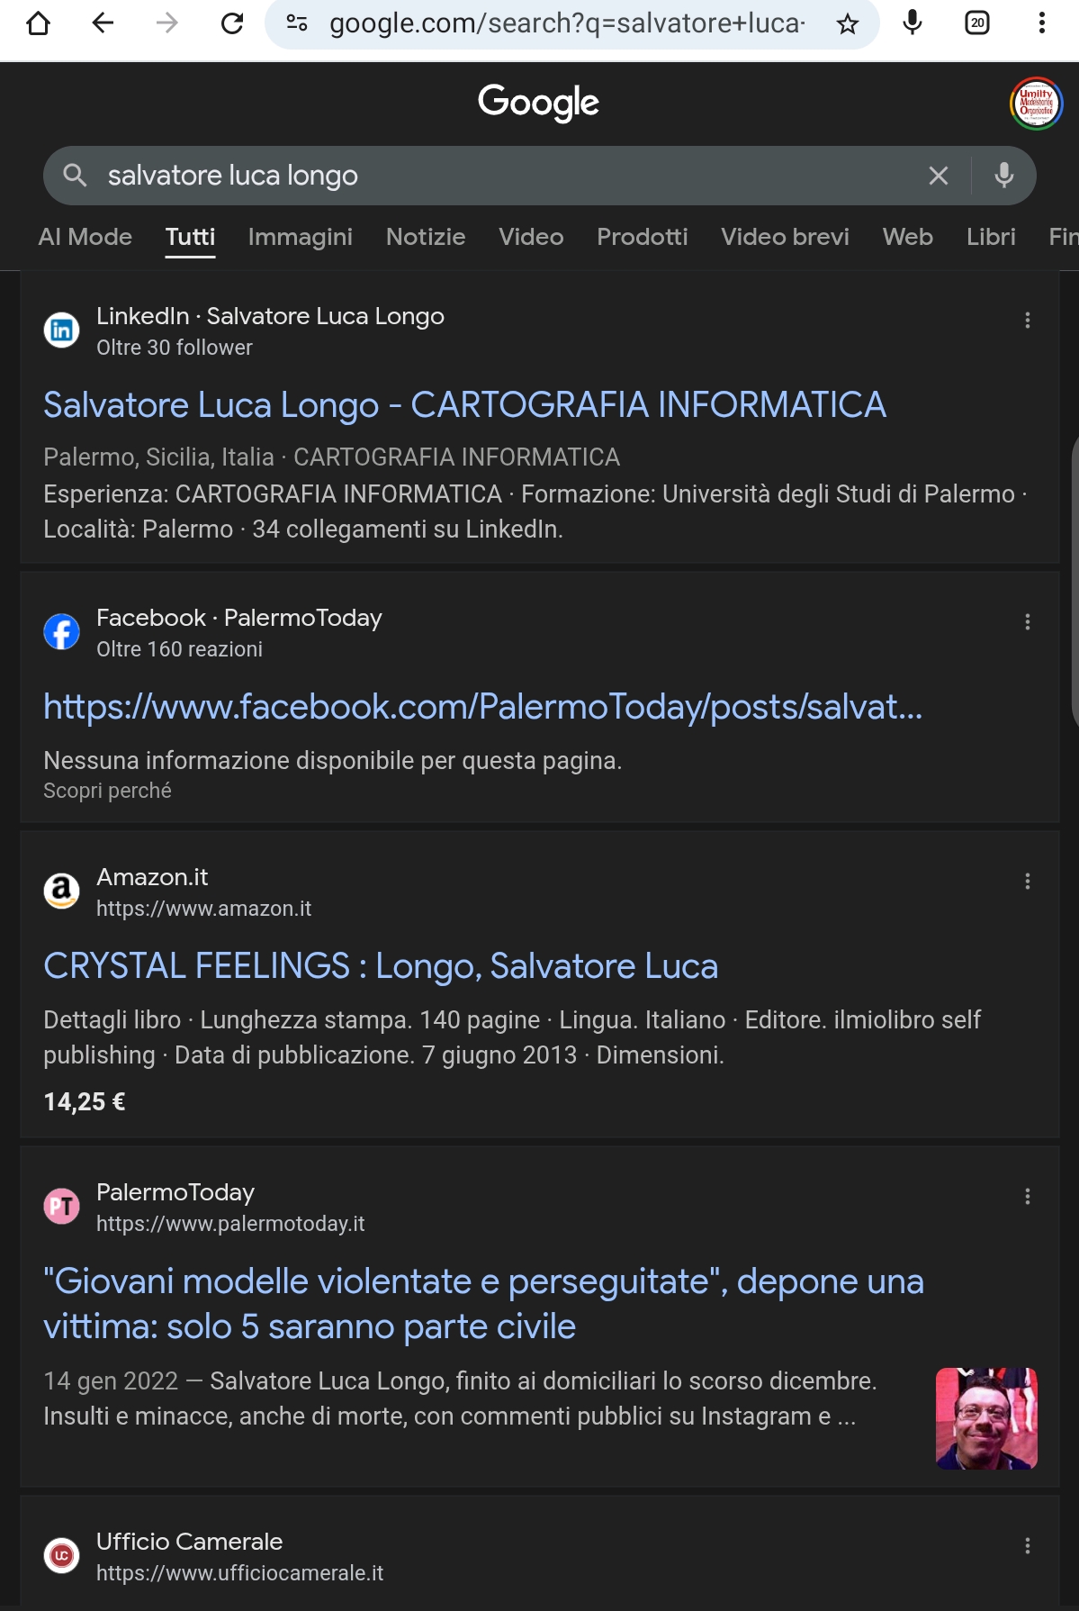Bookmark this page with the star icon
Viewport: 1079px width, 1611px height.
coord(847,24)
